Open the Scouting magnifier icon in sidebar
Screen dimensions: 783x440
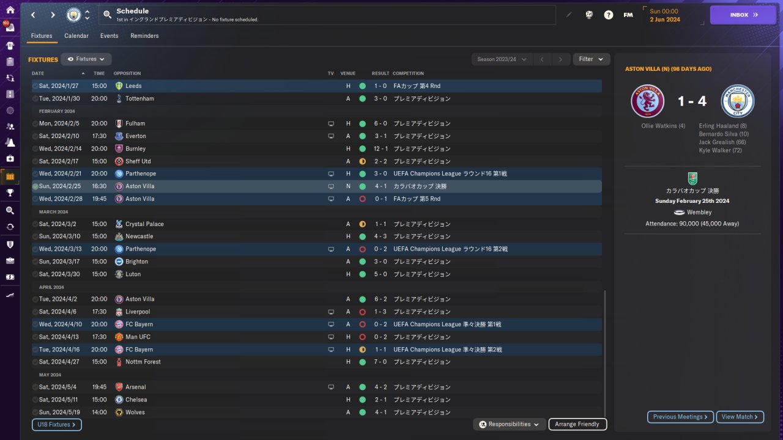[10, 210]
